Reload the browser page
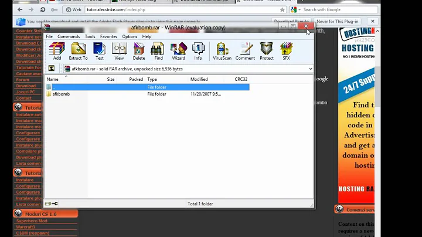This screenshot has height=237, width=422. point(43,10)
